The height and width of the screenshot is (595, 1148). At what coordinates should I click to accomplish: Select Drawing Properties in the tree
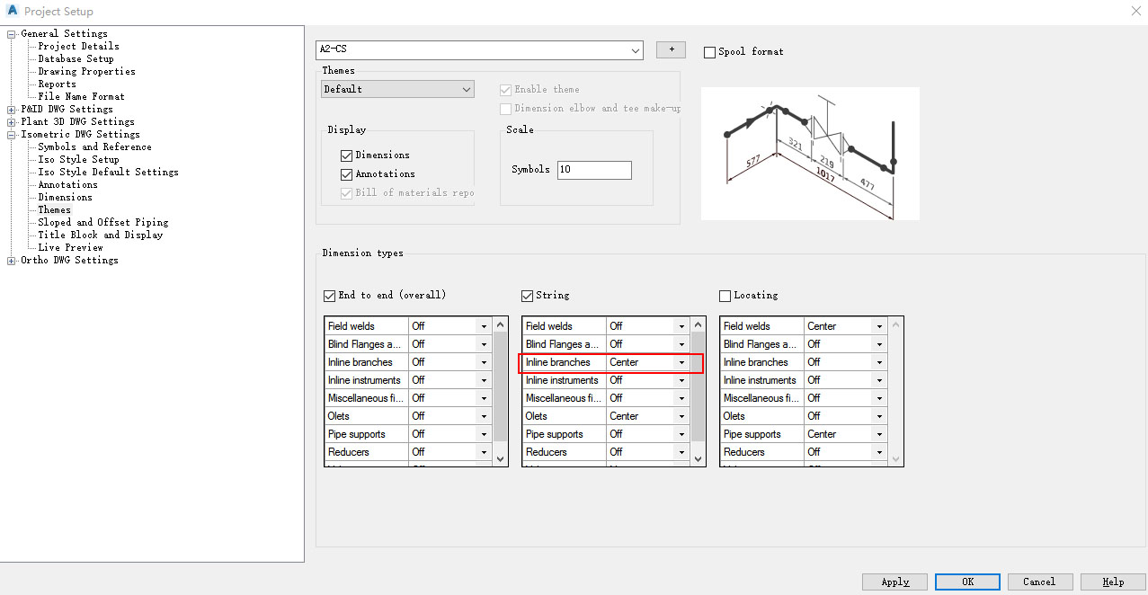click(86, 72)
